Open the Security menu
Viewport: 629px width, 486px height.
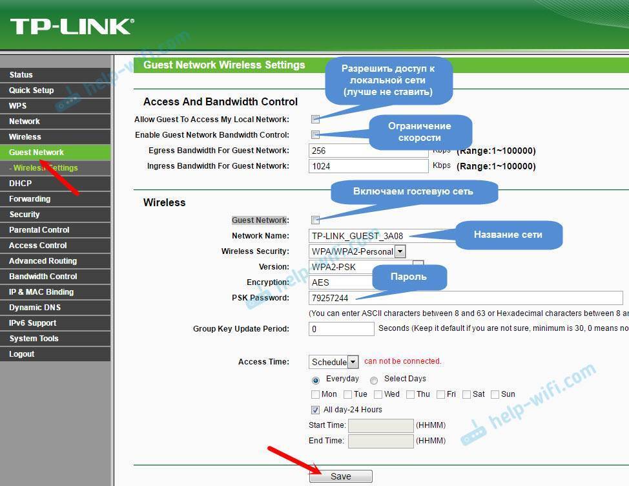tap(55, 215)
